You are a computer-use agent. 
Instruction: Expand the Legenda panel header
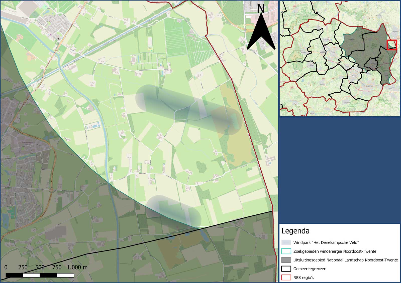(x=296, y=231)
